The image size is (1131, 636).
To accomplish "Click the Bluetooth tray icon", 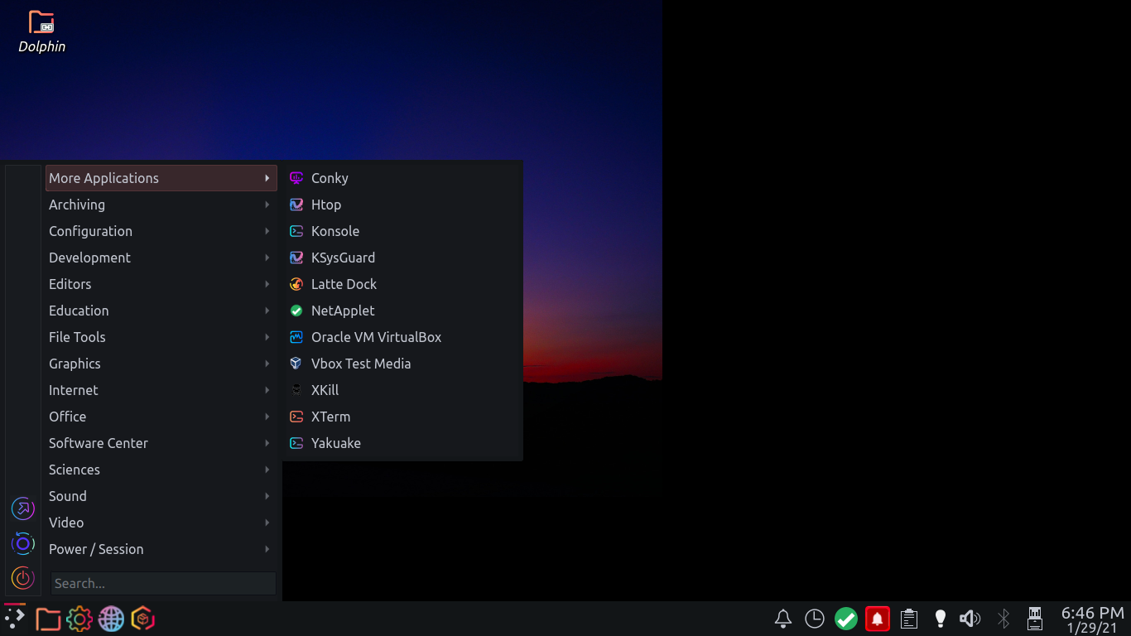I will click(x=1003, y=619).
